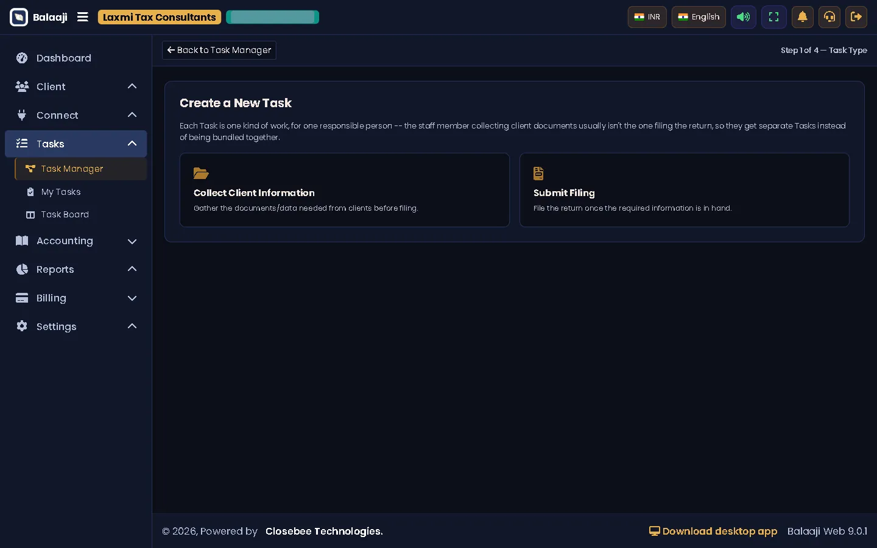877x548 pixels.
Task: Open notifications bell icon
Action: 803,17
